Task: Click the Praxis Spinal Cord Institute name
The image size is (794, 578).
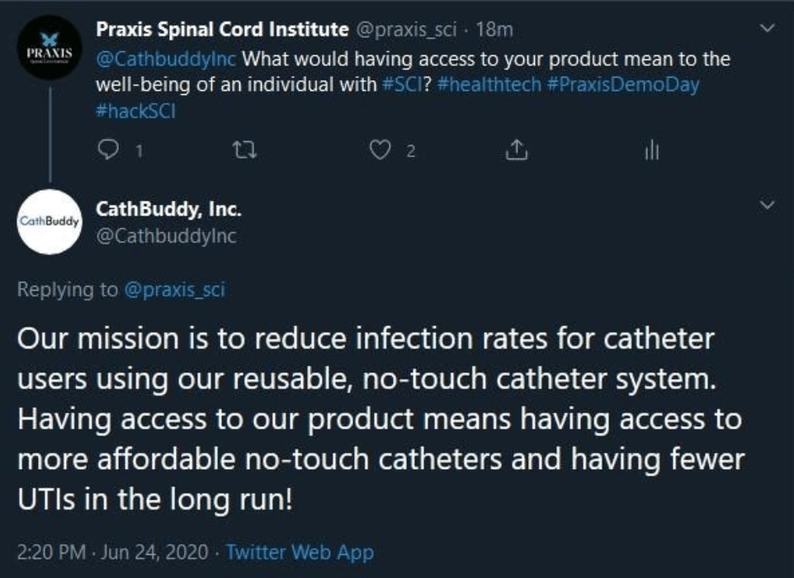Action: point(222,31)
